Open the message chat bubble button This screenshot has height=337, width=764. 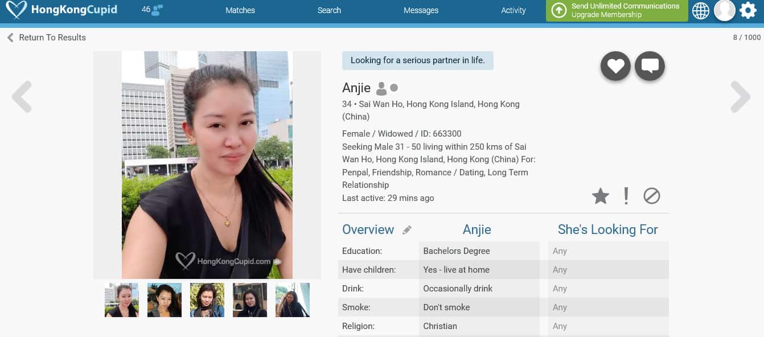coord(650,66)
